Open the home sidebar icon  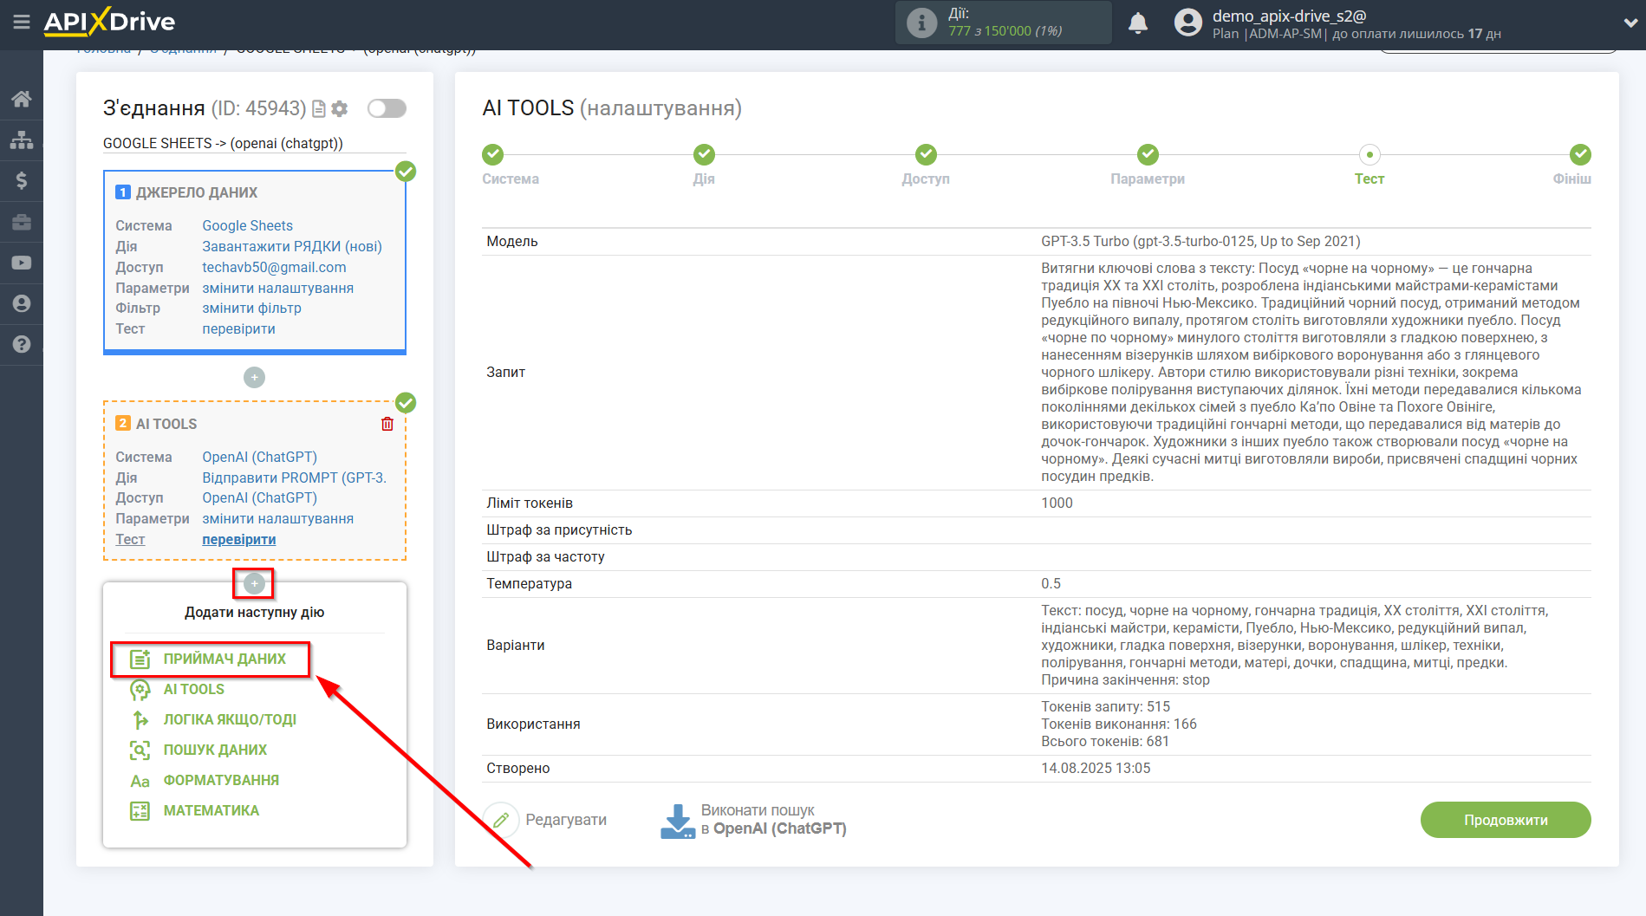22,99
